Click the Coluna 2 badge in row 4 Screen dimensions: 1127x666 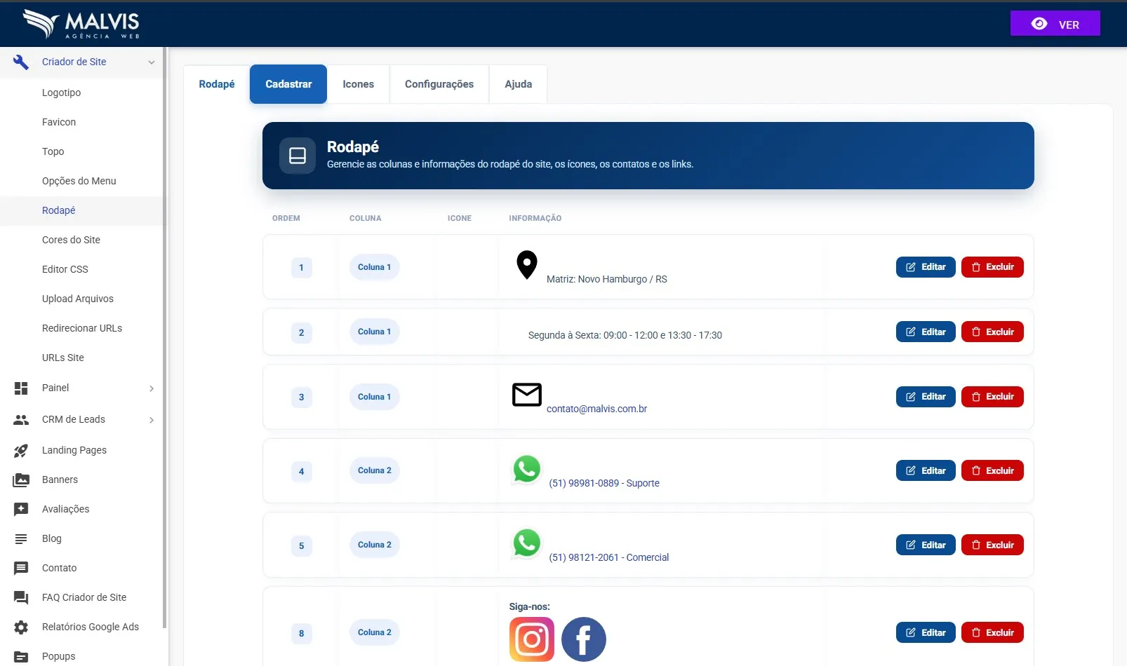click(375, 470)
